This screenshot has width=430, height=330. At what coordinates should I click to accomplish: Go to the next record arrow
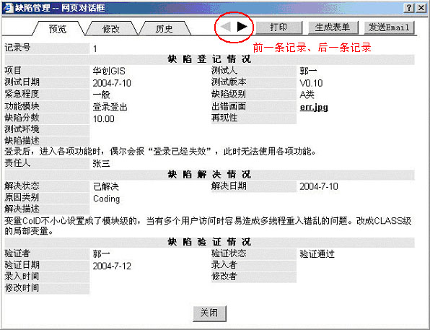(x=242, y=27)
